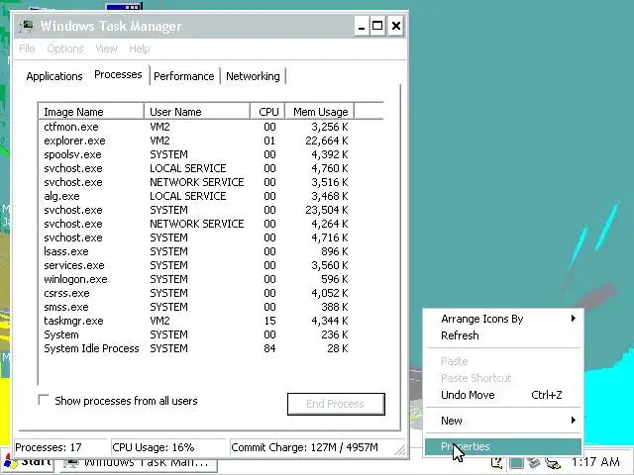
Task: Open the Performance tab
Action: point(184,76)
